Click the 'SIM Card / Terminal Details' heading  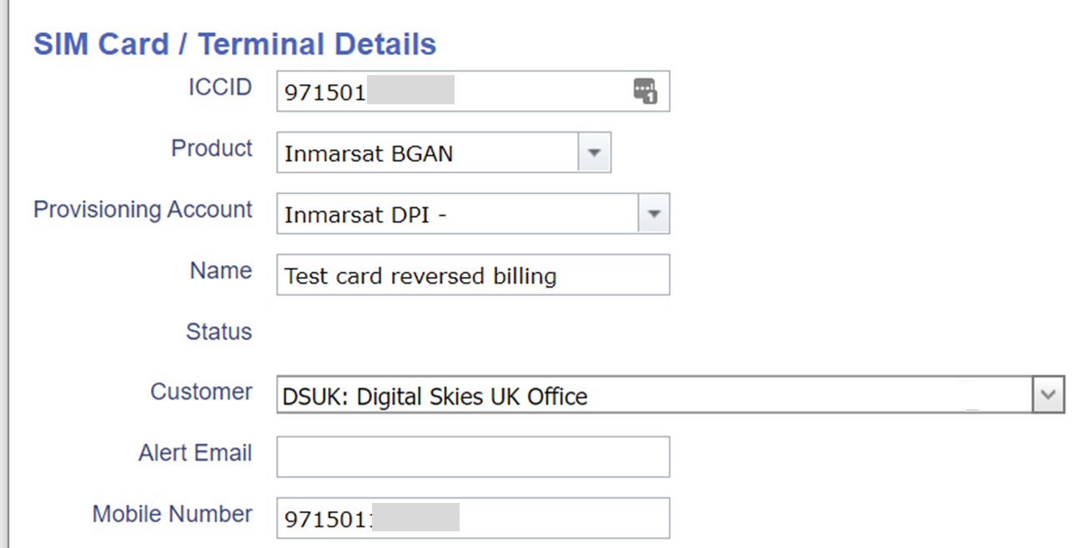pyautogui.click(x=234, y=44)
